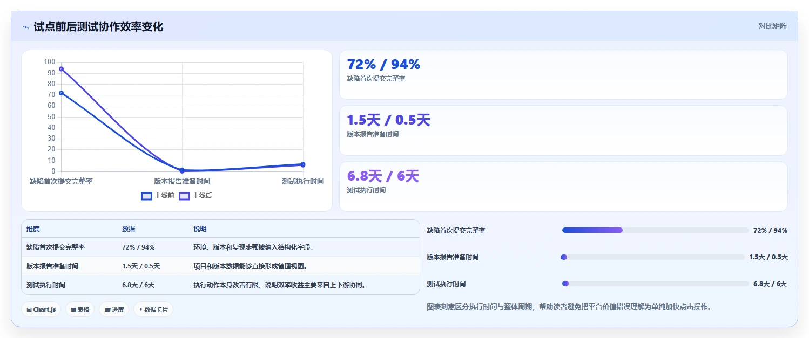Click the Chart.js tag chip
This screenshot has height=338, width=809.
point(41,309)
